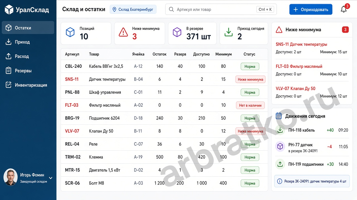
Task: Expand Игорь Фомин user menu chevron
Action: (x=51, y=178)
